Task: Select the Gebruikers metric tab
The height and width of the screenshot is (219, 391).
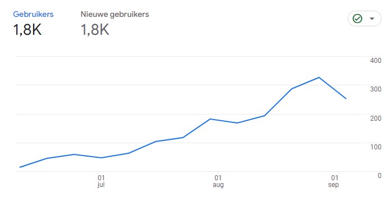Action: click(x=33, y=14)
